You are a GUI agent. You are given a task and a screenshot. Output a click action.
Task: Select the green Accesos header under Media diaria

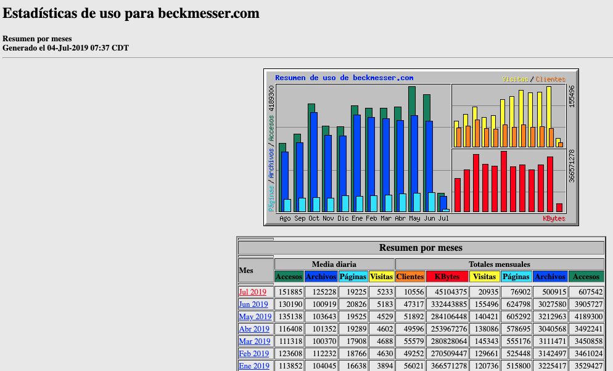289,277
